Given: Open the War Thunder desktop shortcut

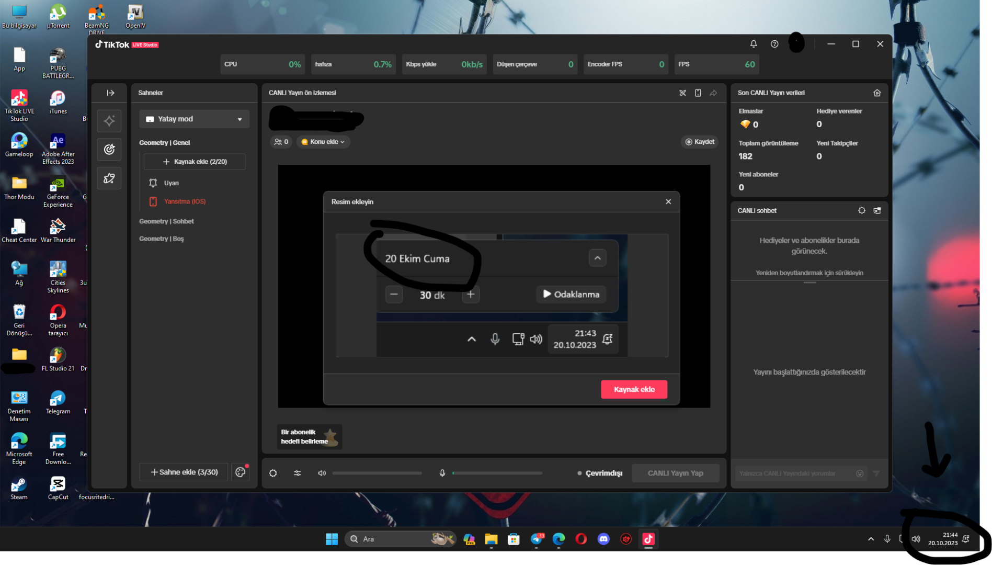Looking at the screenshot, I should point(58,231).
